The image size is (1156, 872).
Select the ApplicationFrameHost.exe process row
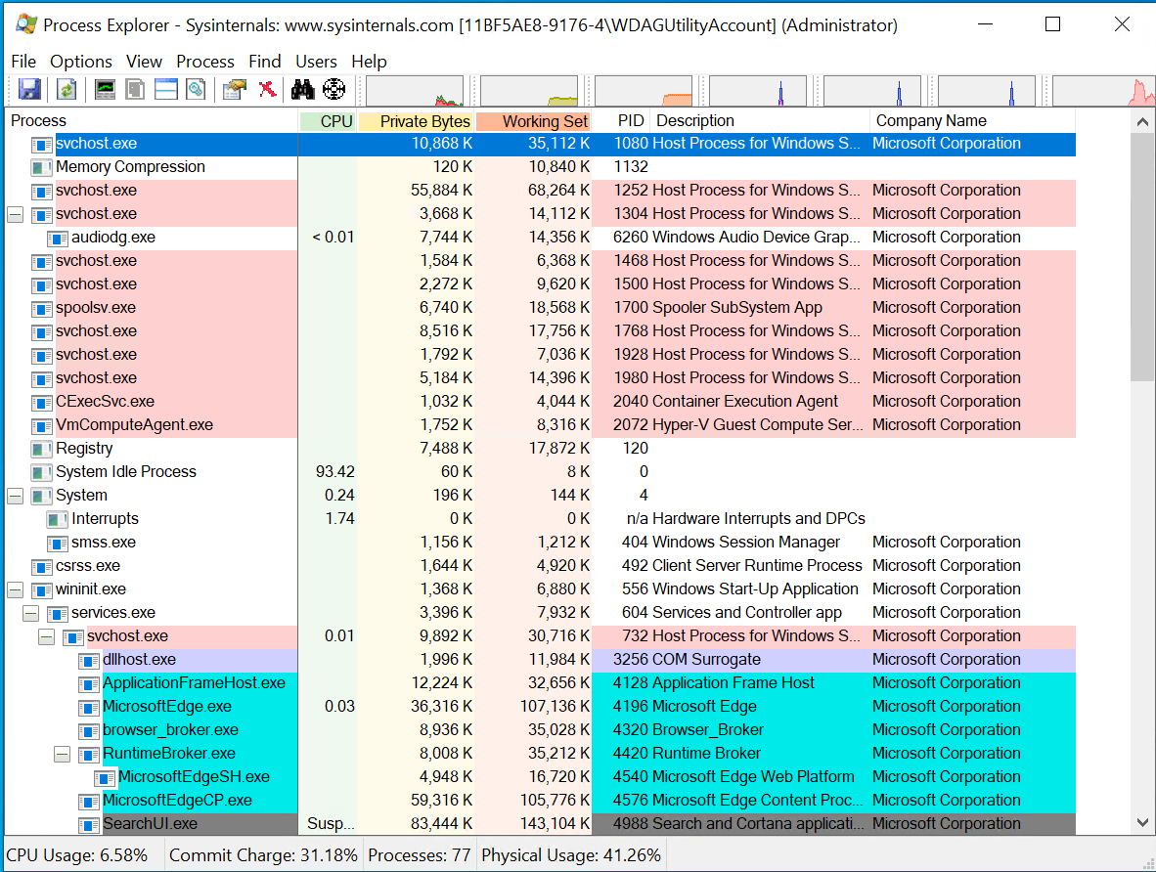(x=541, y=683)
